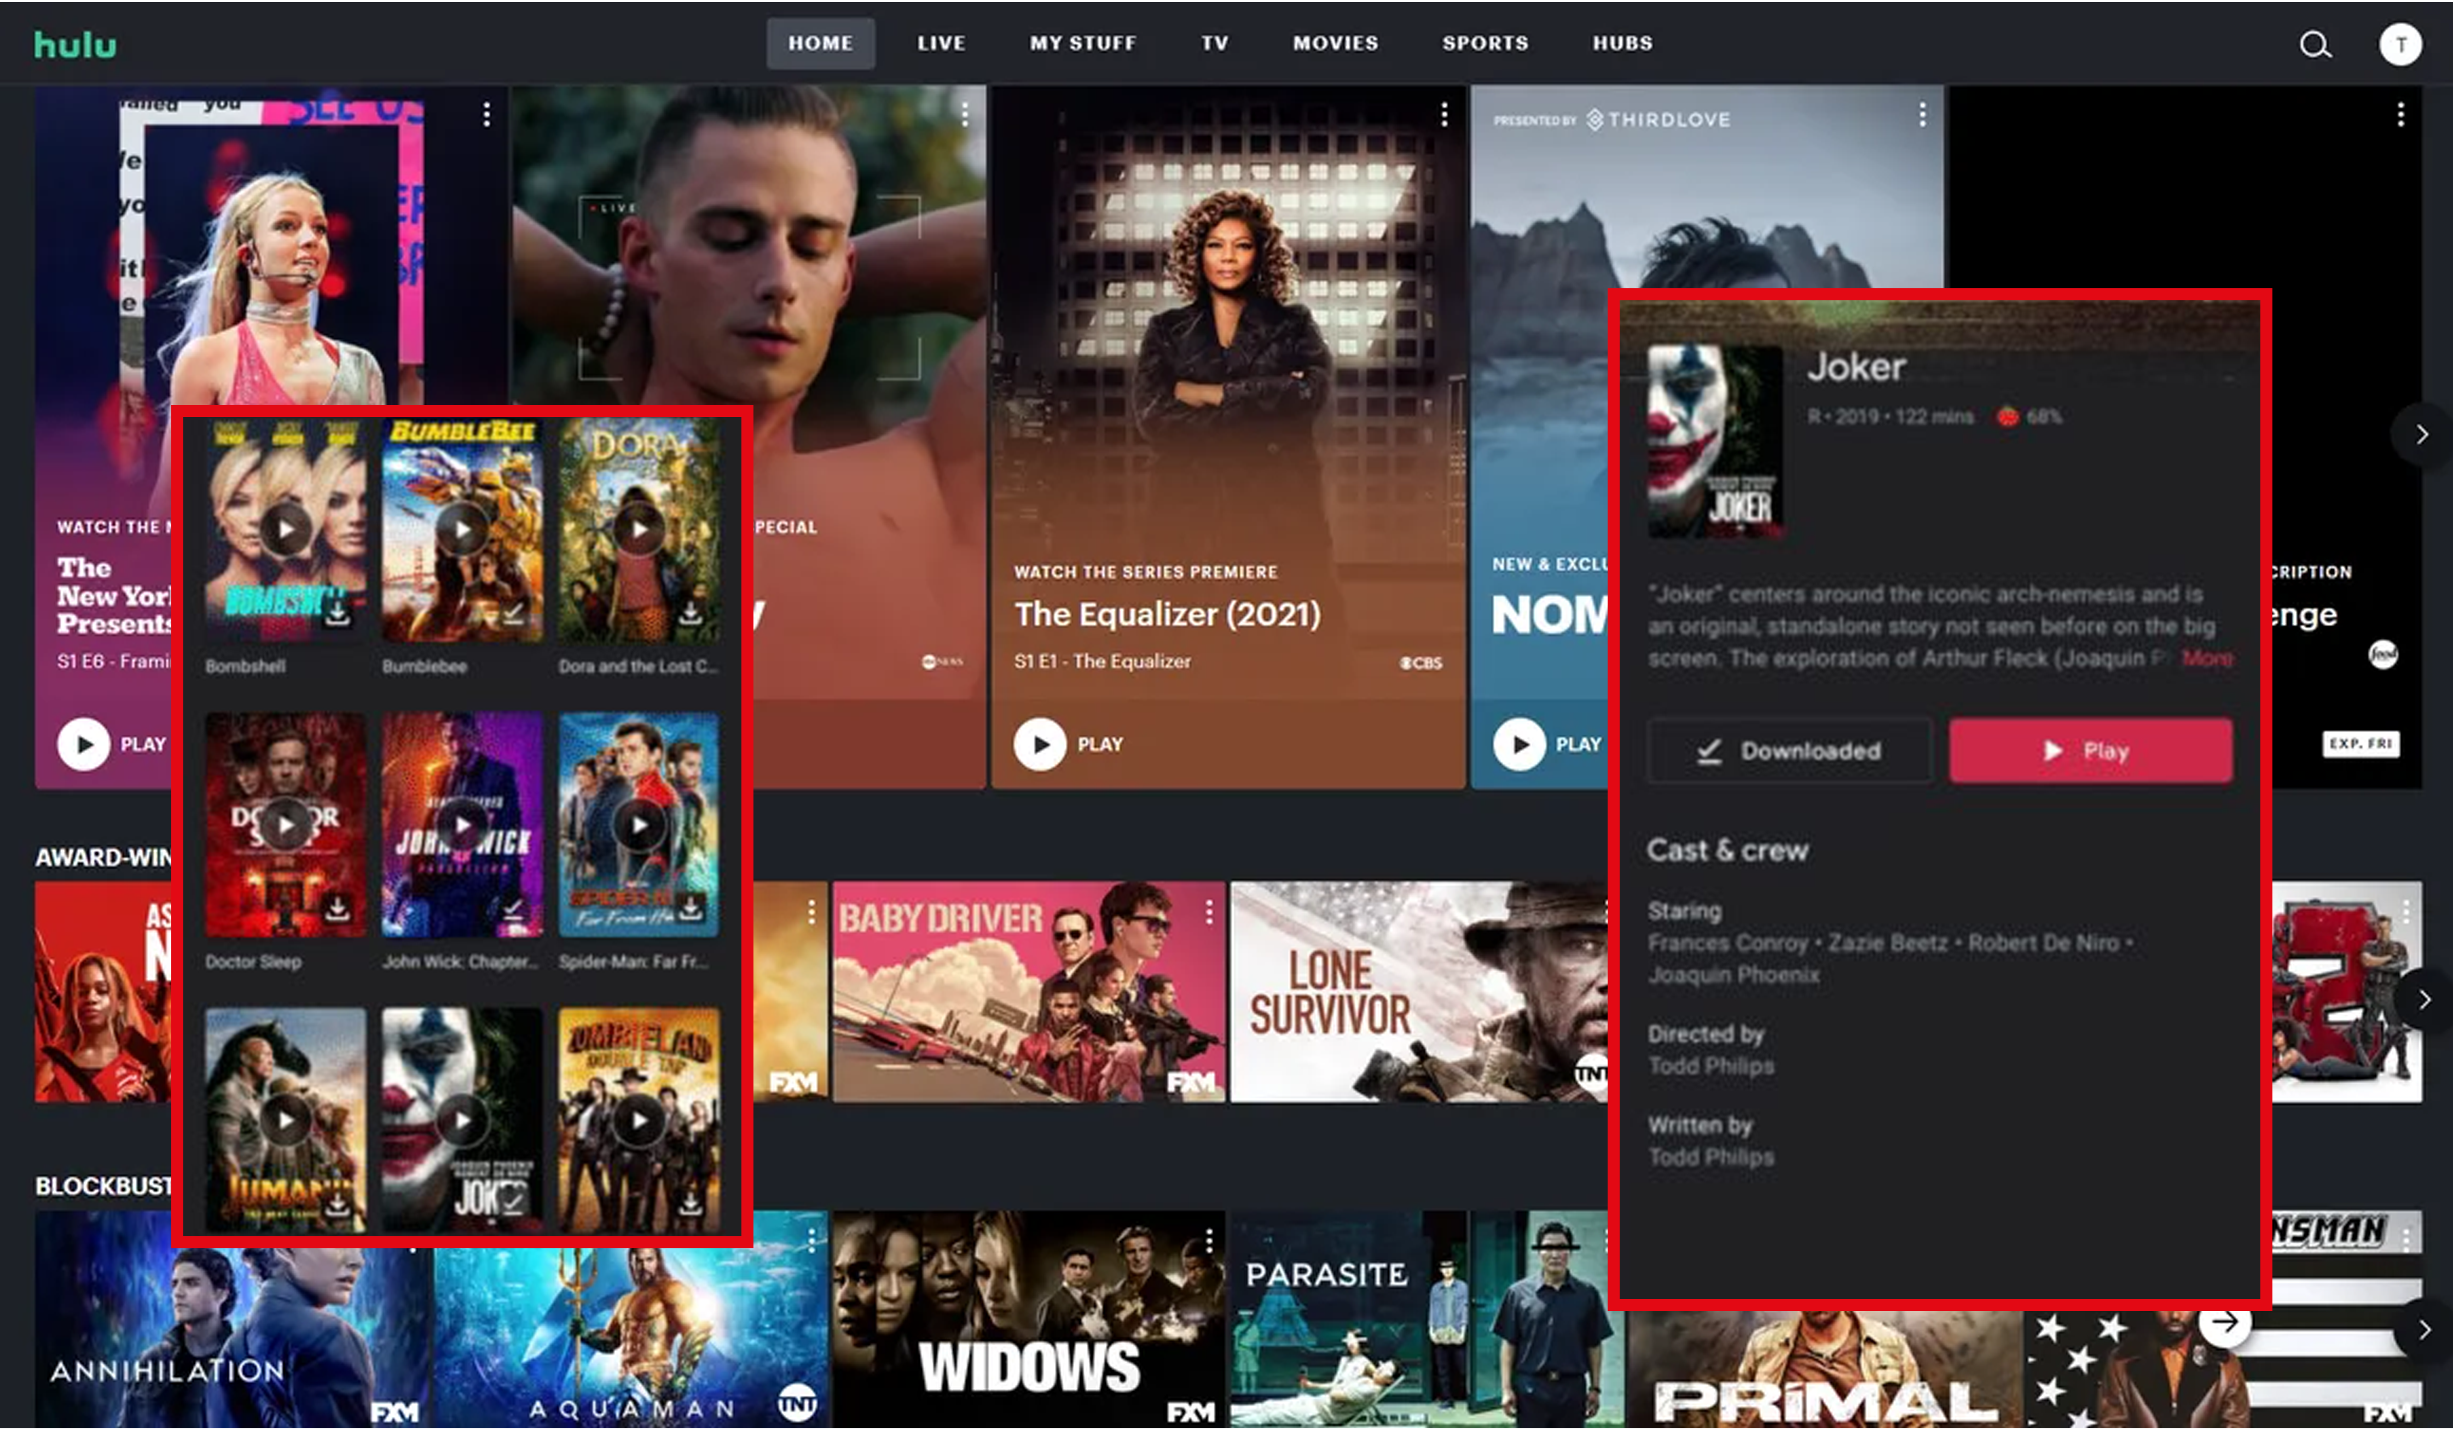The height and width of the screenshot is (1431, 2453).
Task: Open options menu on the ThirdLove Nomadland card
Action: [x=1922, y=115]
